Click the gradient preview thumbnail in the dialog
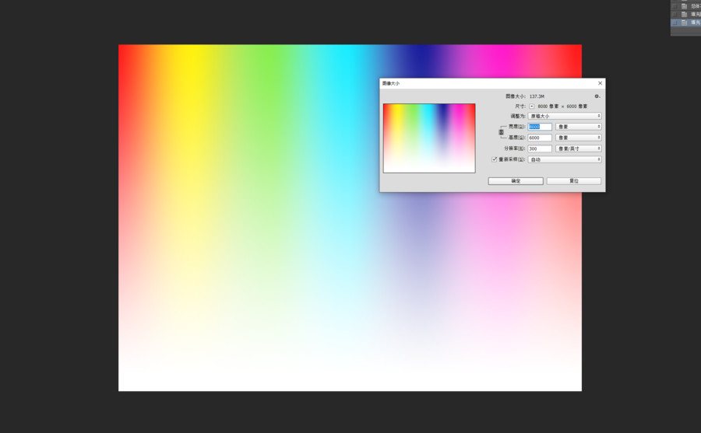Screen dimensions: 701x433 tap(429, 138)
